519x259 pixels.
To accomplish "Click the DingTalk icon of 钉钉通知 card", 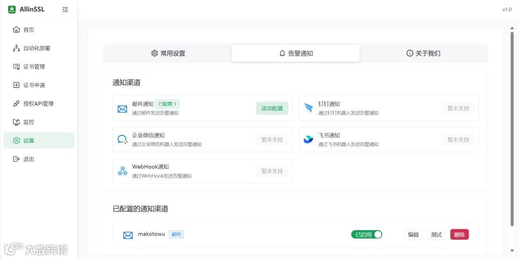I will tap(309, 108).
